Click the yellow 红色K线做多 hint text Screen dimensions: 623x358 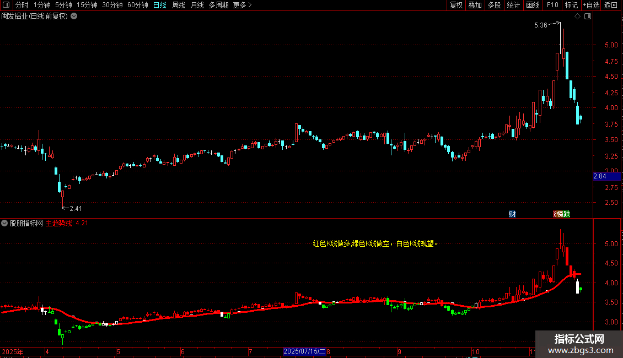(375, 243)
